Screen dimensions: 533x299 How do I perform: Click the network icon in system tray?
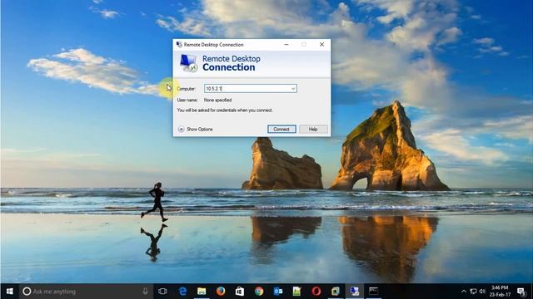click(473, 292)
